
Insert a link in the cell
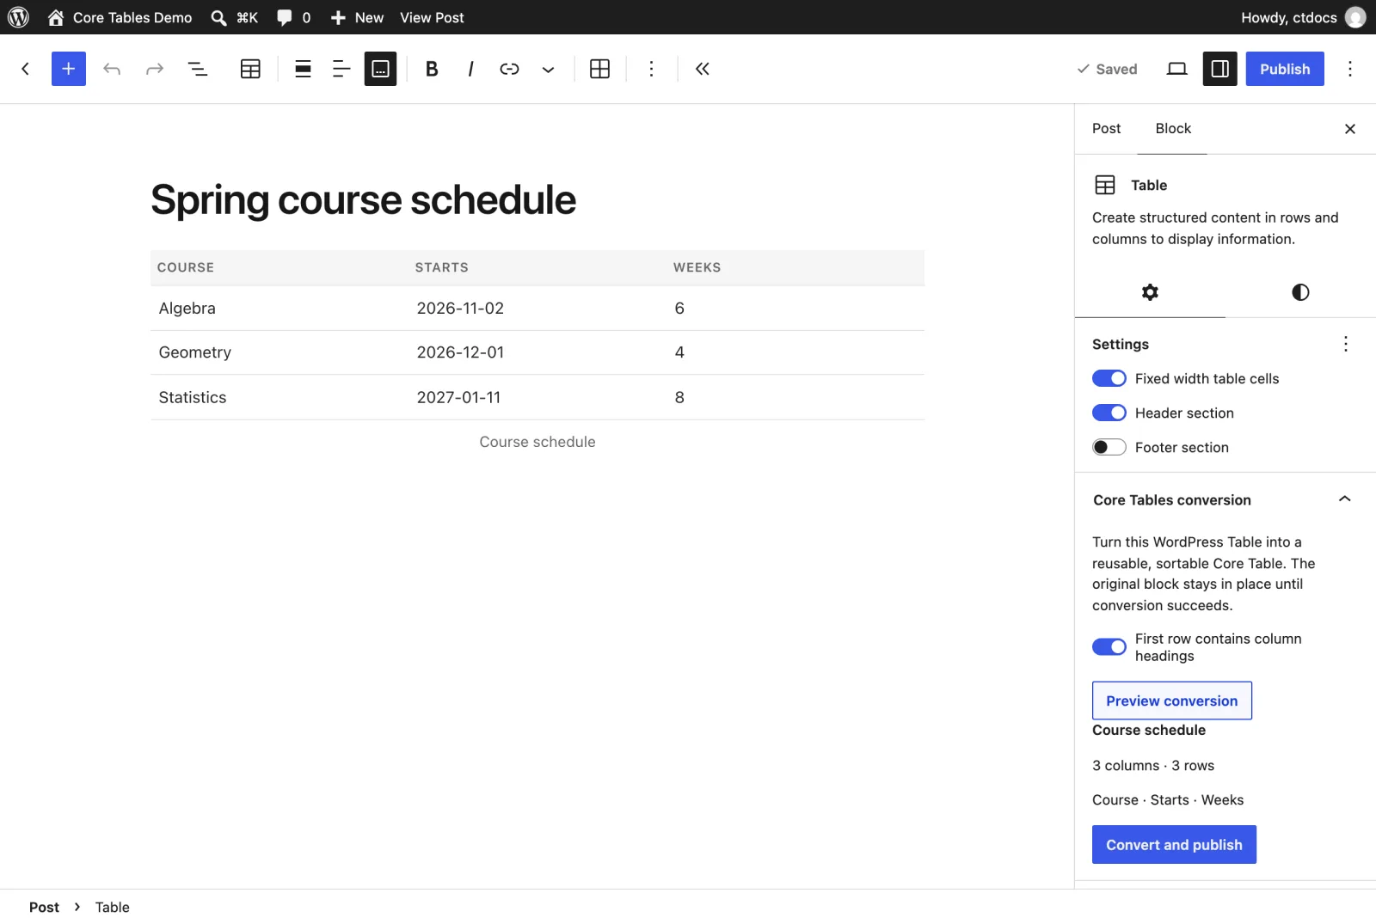pos(509,69)
